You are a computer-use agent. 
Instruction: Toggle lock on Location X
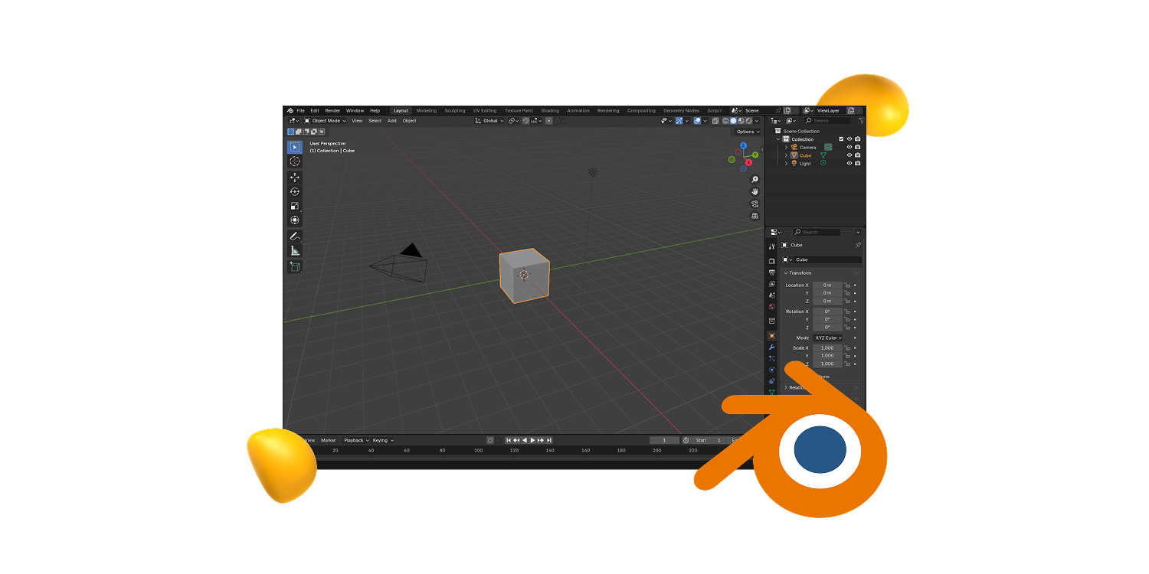pyautogui.click(x=847, y=285)
